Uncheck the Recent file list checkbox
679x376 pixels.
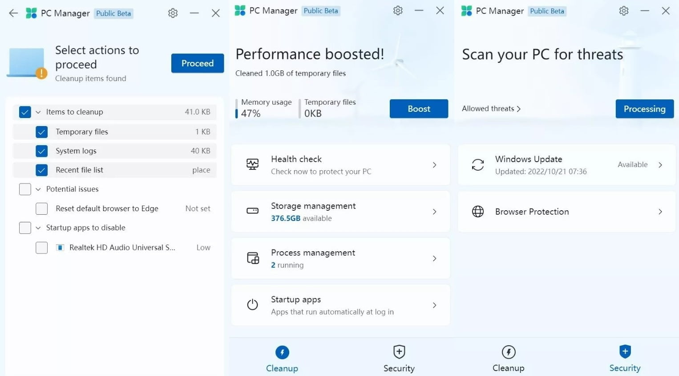click(x=41, y=170)
